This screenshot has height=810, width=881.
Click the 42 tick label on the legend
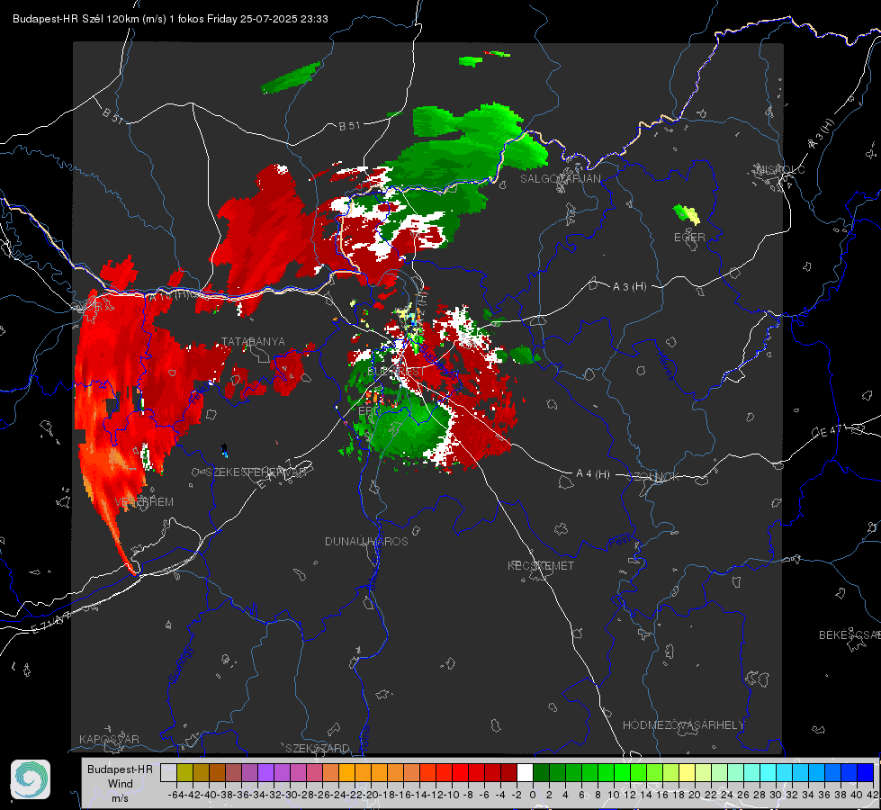[x=872, y=795]
